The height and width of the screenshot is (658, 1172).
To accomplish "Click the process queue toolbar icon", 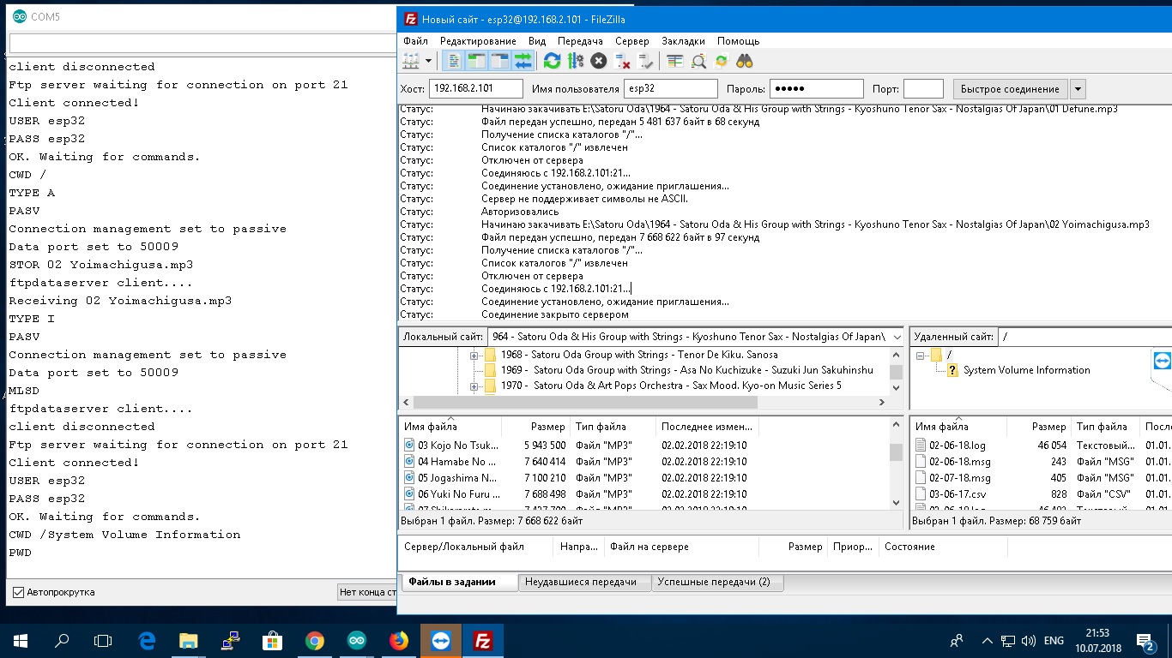I will (x=576, y=61).
